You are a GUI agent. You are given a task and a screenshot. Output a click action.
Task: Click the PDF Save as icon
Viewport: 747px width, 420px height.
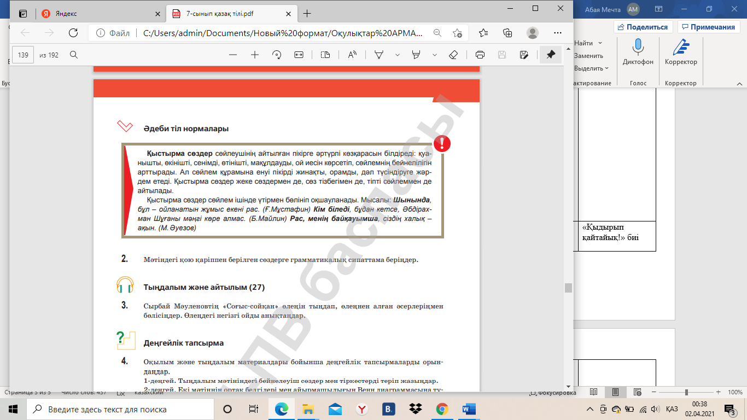[524, 55]
